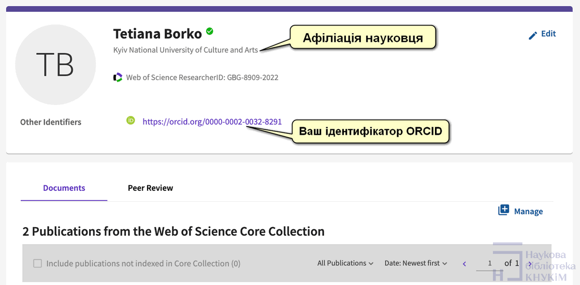Switch to the Documents tab
Image resolution: width=580 pixels, height=285 pixels.
coord(64,188)
